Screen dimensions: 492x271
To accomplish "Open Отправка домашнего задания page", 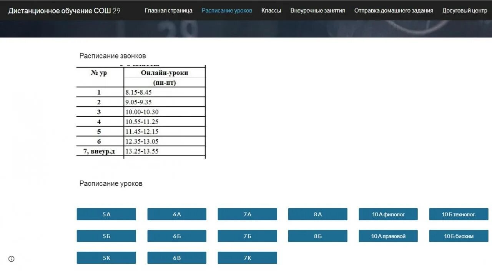I will click(x=394, y=10).
